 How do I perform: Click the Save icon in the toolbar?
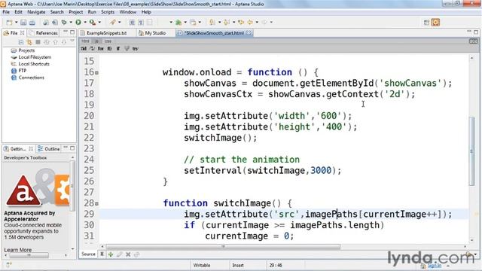coord(23,22)
